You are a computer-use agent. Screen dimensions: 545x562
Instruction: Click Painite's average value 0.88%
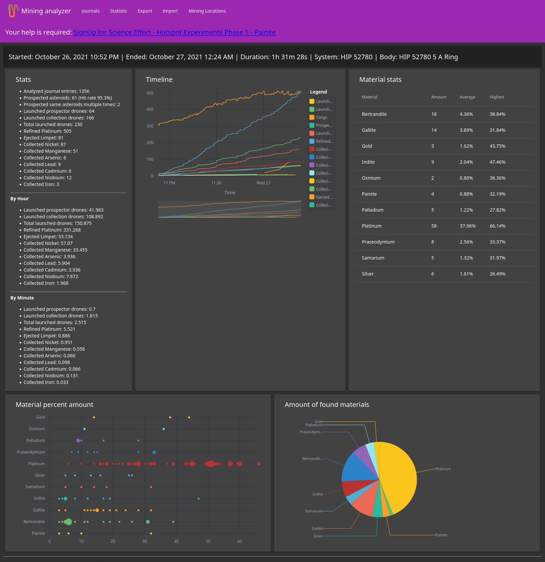click(x=466, y=194)
